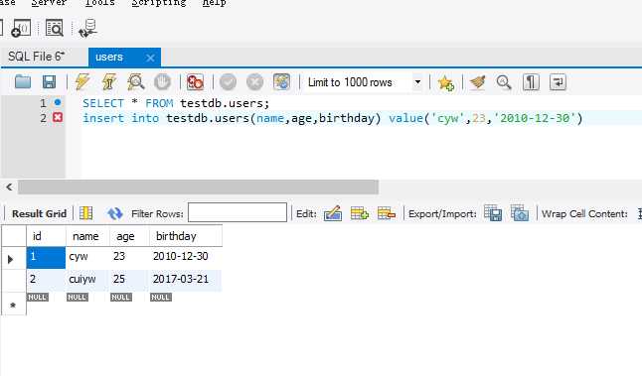The width and height of the screenshot is (642, 376).
Task: Toggle continue on error icon
Action: point(195,82)
